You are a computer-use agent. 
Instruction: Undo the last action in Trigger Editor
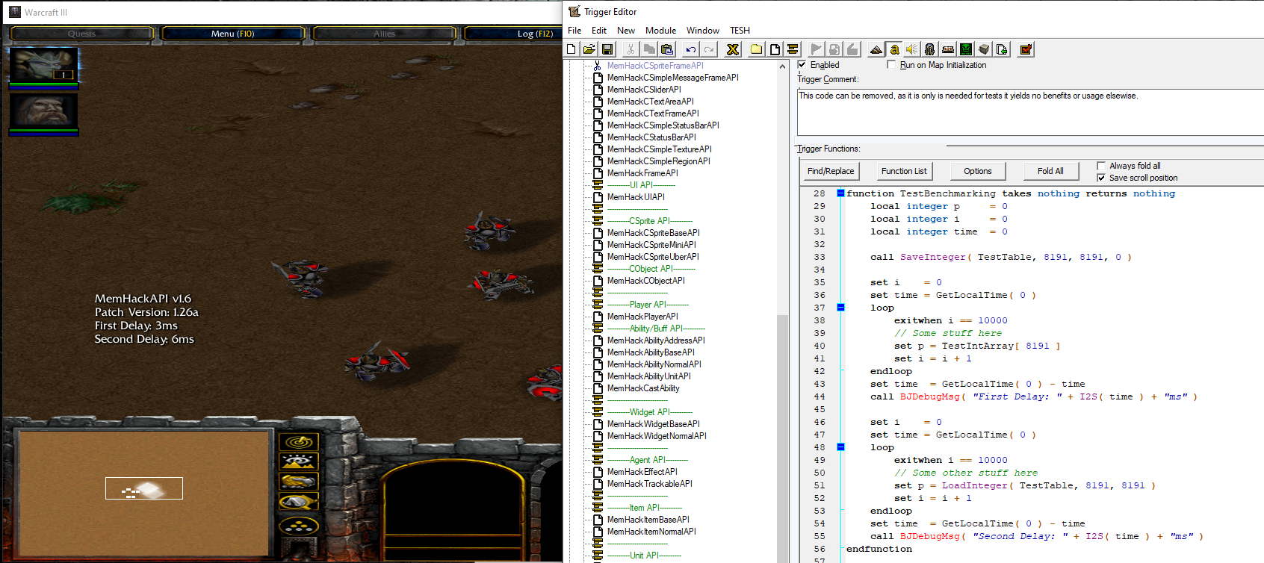click(691, 49)
